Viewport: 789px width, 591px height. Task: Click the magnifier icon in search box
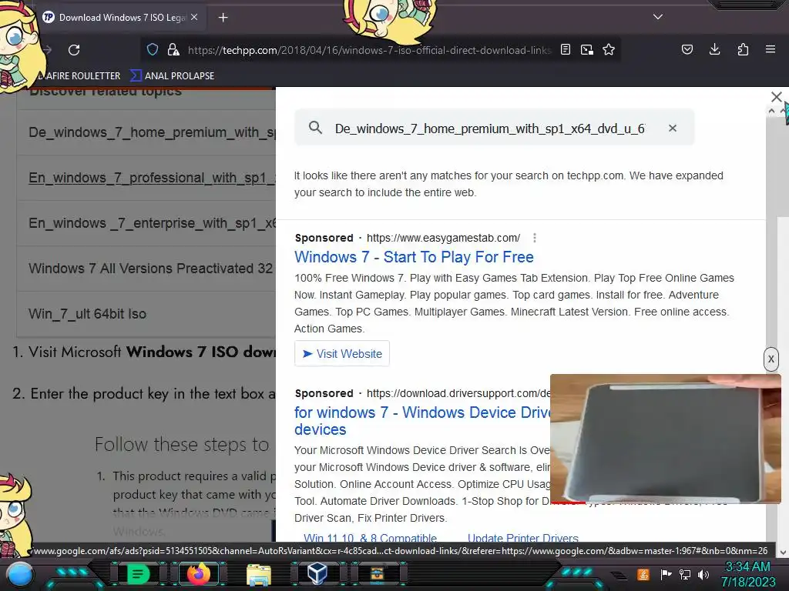(x=315, y=128)
